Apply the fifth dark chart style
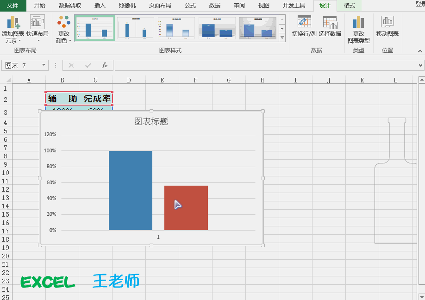 (x=258, y=28)
